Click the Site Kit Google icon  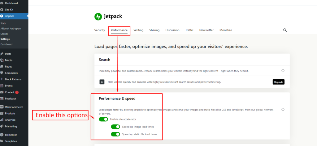[x=2, y=10]
